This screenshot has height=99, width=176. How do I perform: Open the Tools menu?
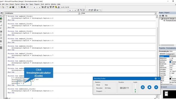42,4
